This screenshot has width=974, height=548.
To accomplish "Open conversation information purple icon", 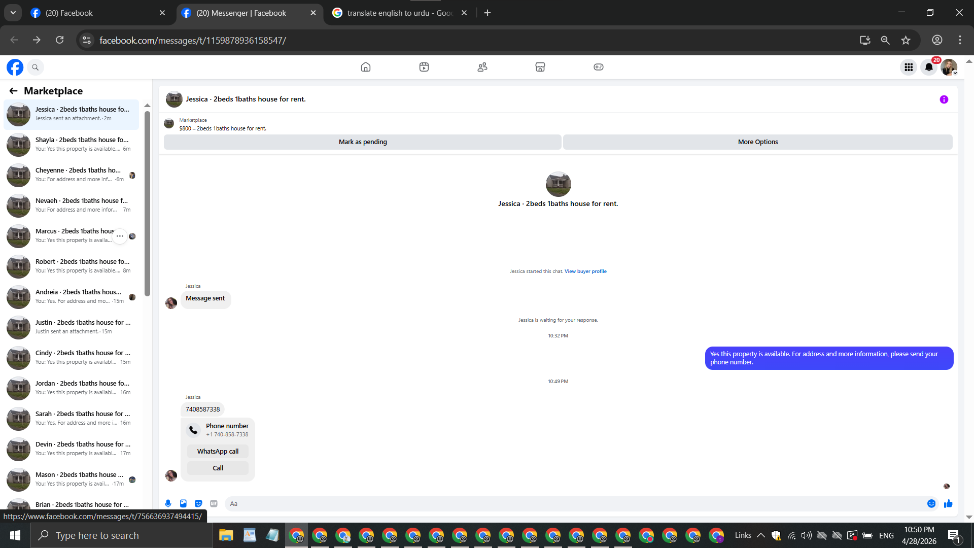I will coord(944,99).
